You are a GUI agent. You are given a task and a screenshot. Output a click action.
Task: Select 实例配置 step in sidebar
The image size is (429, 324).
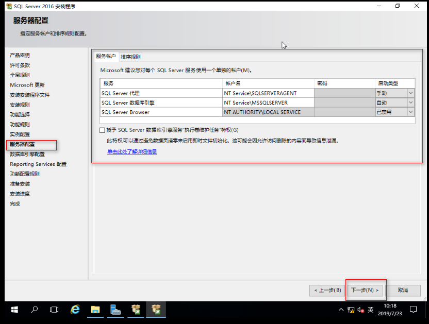pyautogui.click(x=20, y=134)
